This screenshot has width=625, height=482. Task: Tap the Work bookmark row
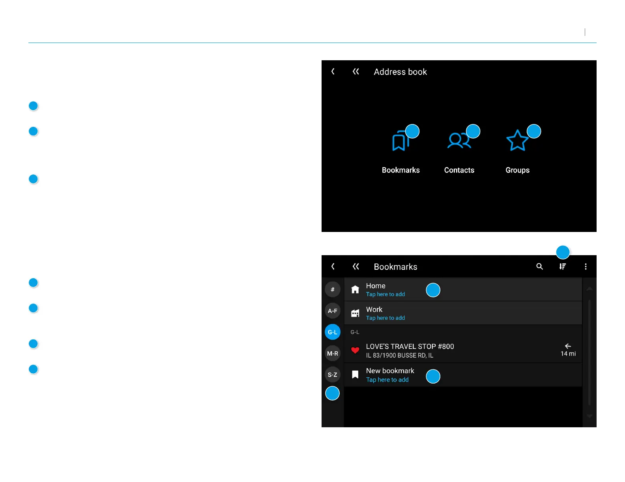coord(463,313)
